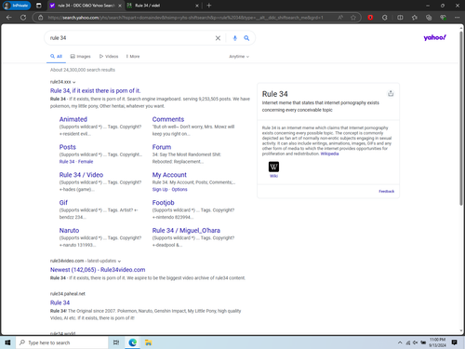Screen dimensions: 465x349
Task: Open the Animated sitelink
Action: (x=73, y=119)
